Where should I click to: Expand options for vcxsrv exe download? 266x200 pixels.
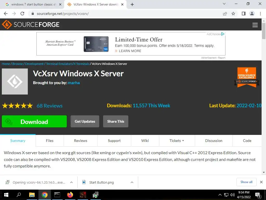click(x=71, y=182)
